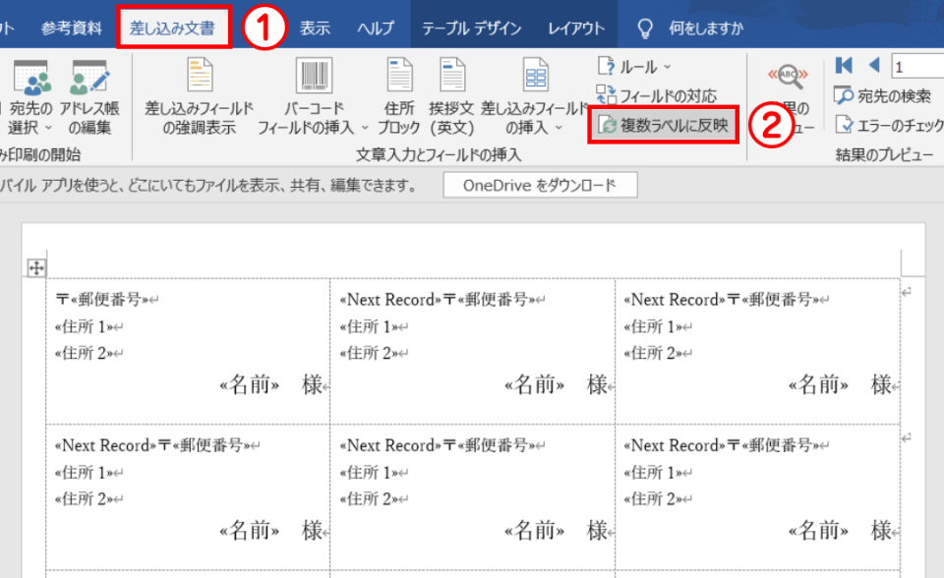Click OneDrive をダウンロード button

(540, 185)
